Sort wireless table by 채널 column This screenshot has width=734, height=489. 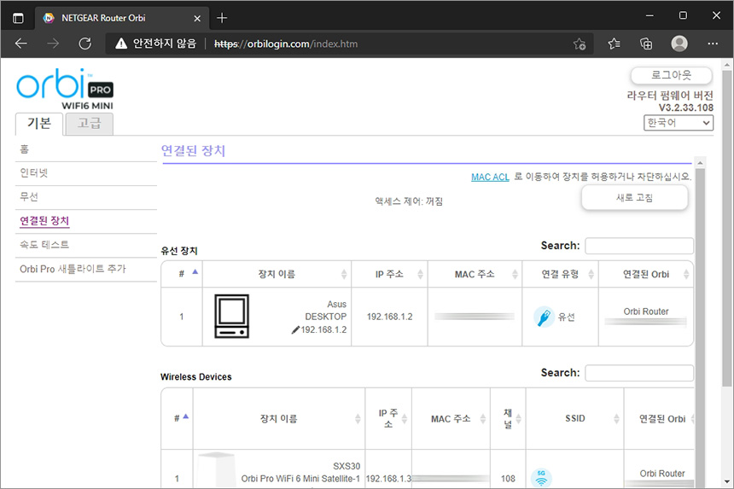pyautogui.click(x=508, y=419)
